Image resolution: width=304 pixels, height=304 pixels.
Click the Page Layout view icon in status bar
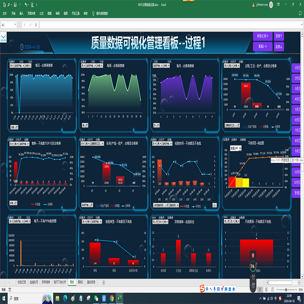(266, 290)
